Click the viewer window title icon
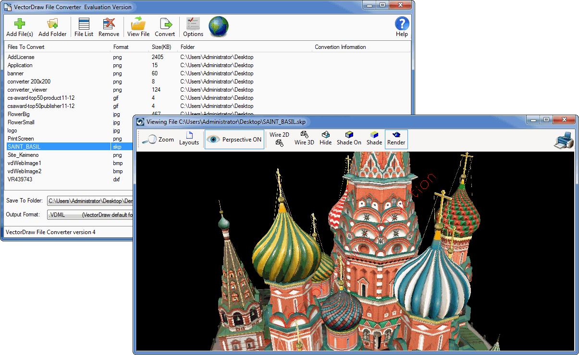579x355 pixels. tap(140, 122)
